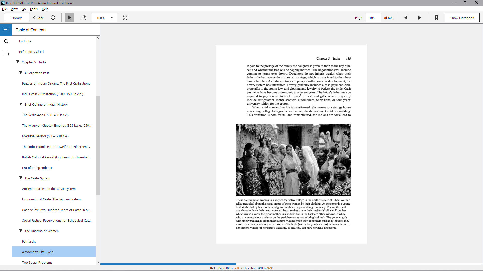Open References Cited entry
483x271 pixels.
pos(54,52)
